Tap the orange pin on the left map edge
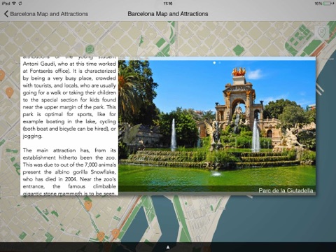 pyautogui.click(x=1, y=76)
